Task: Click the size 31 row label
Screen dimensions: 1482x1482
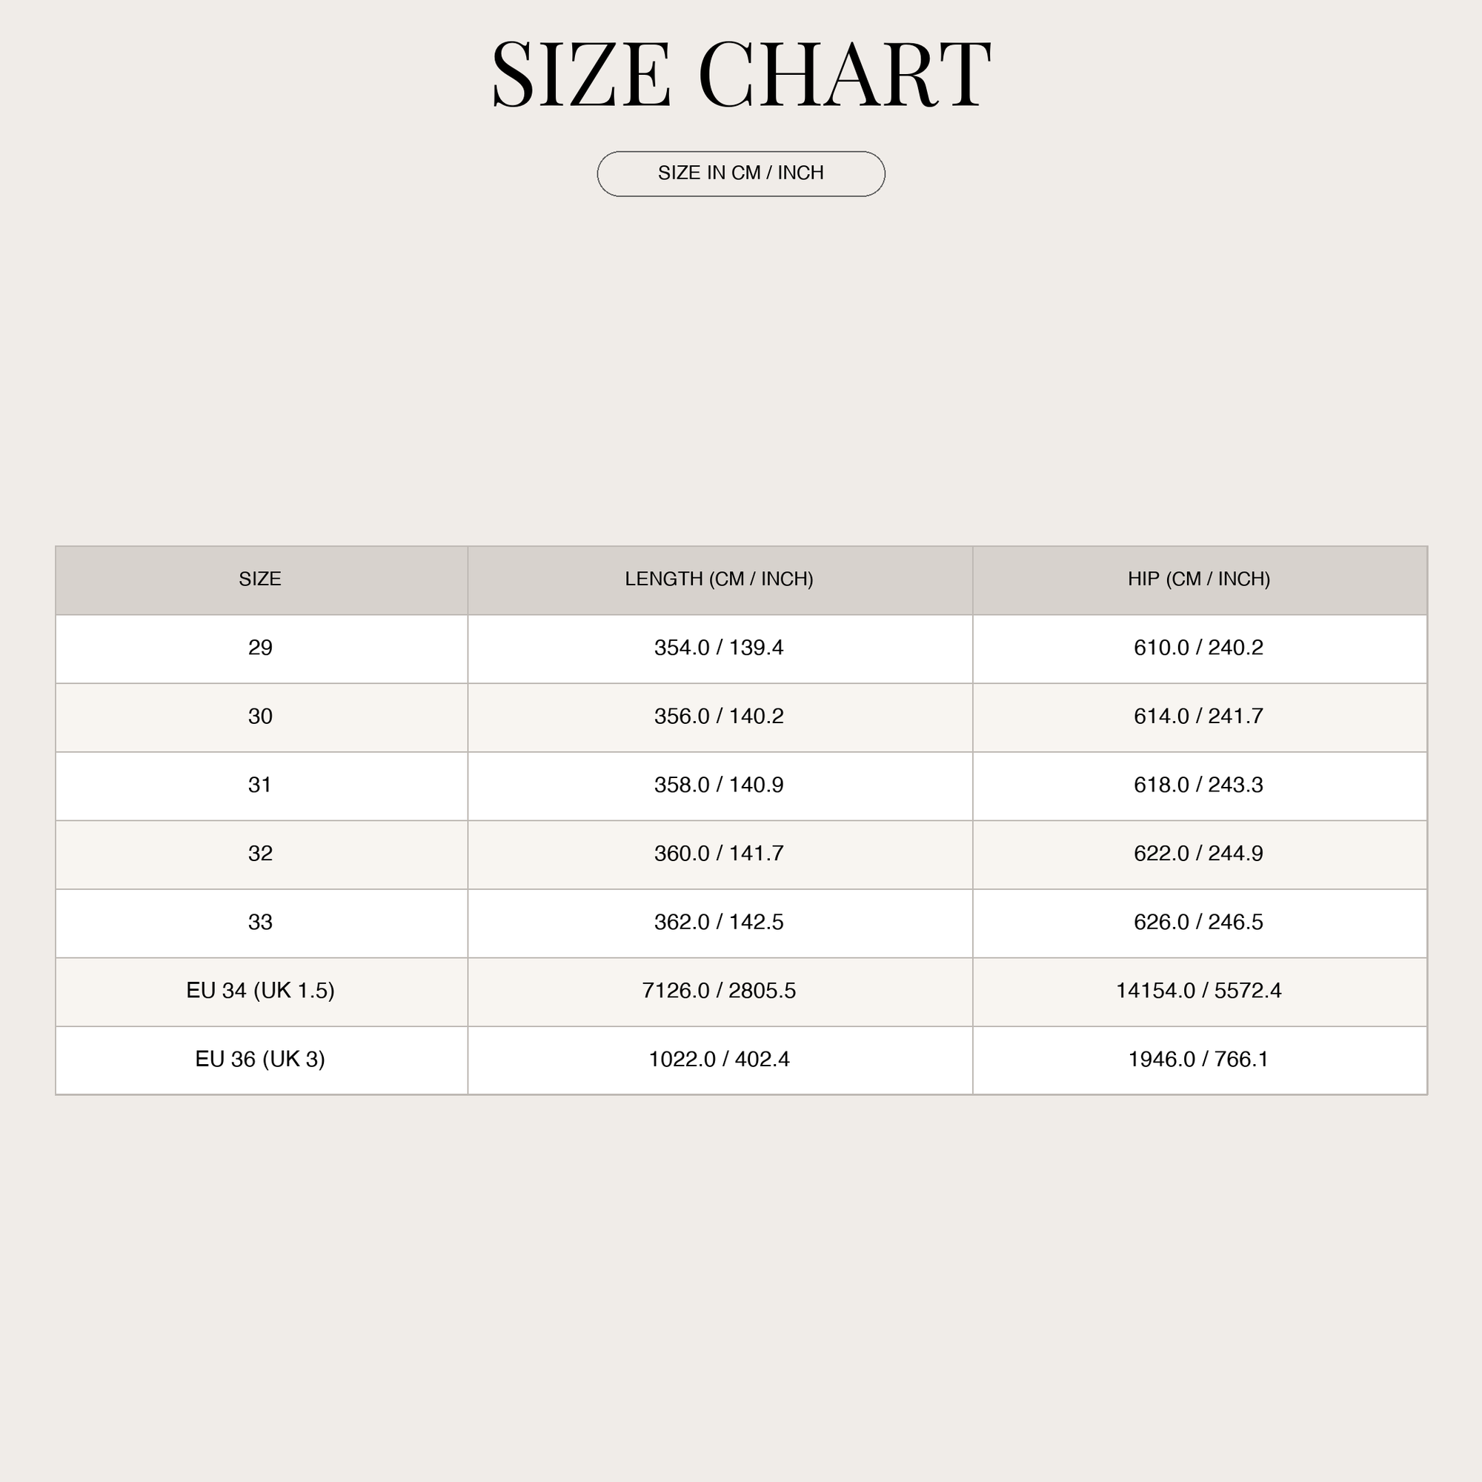Action: [260, 785]
